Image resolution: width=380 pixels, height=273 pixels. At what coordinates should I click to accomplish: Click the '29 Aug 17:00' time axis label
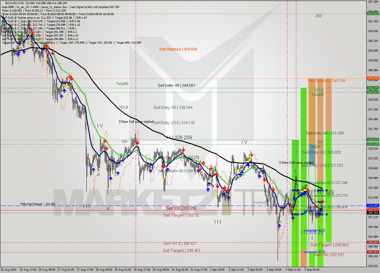click(x=142, y=270)
